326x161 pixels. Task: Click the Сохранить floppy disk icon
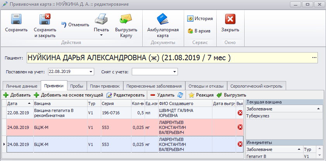(16, 20)
